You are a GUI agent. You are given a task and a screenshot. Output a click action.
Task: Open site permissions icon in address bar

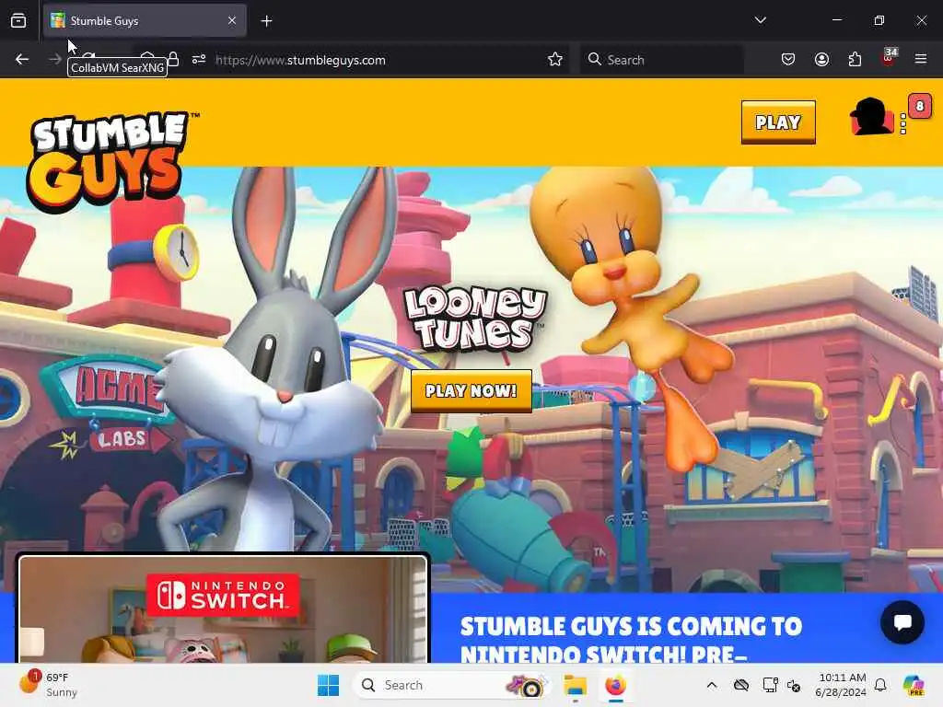199,59
